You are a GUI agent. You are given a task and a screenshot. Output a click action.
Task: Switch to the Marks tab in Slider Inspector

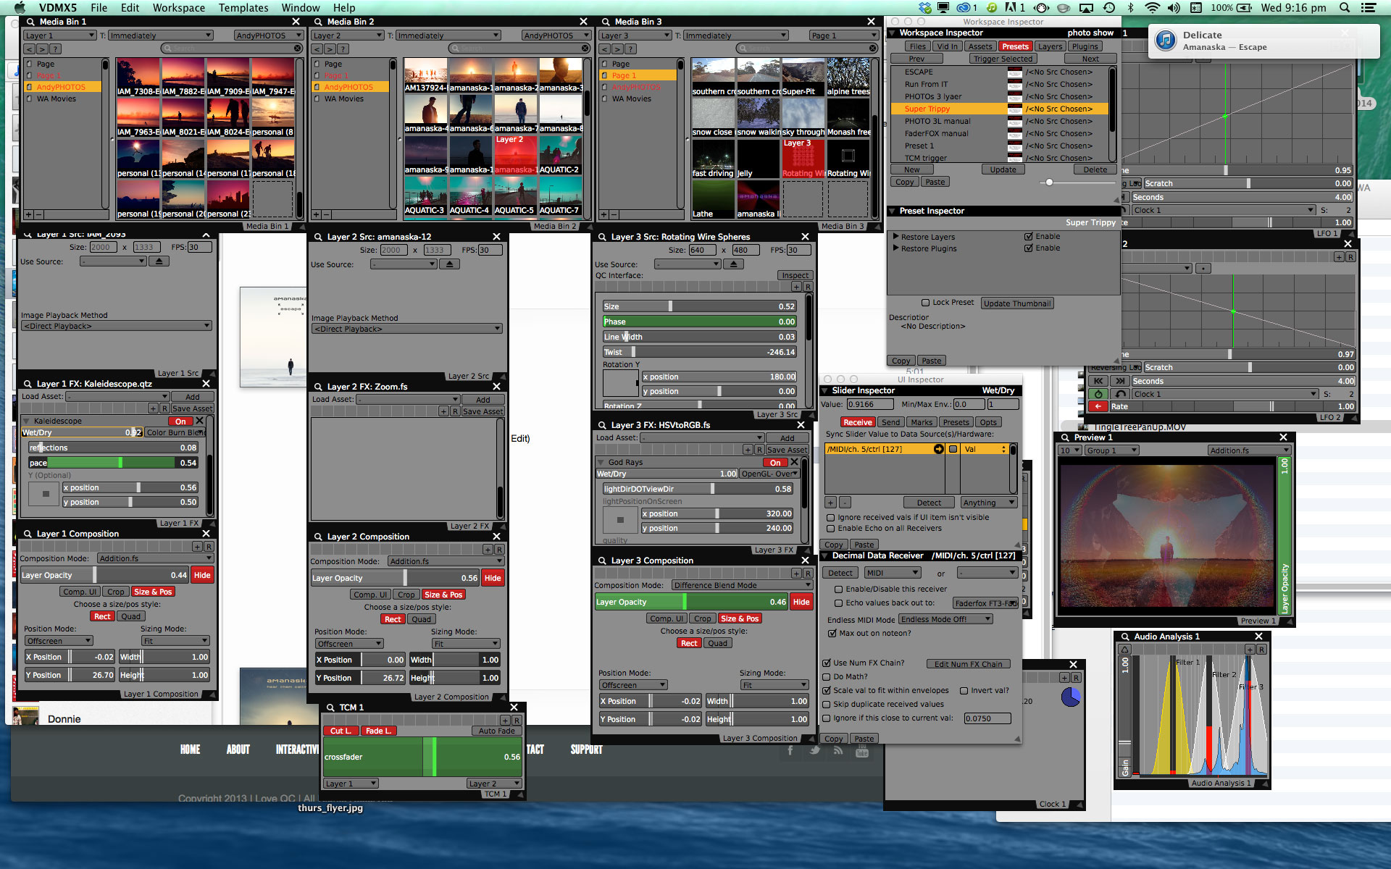pyautogui.click(x=922, y=422)
